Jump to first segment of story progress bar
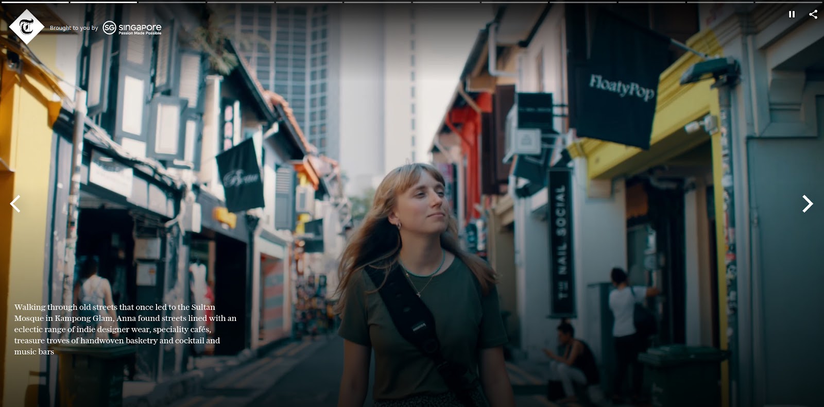This screenshot has height=407, width=824. [x=35, y=2]
